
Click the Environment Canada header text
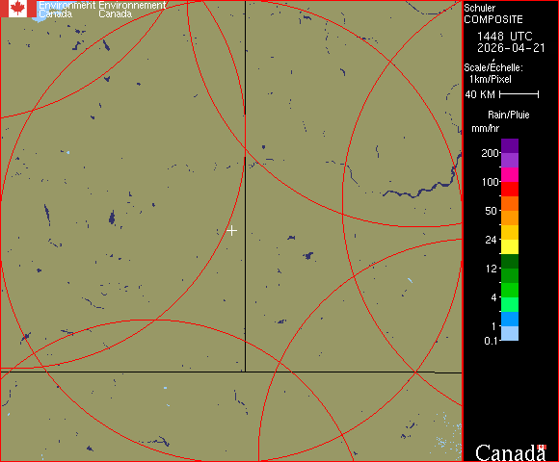pos(102,10)
